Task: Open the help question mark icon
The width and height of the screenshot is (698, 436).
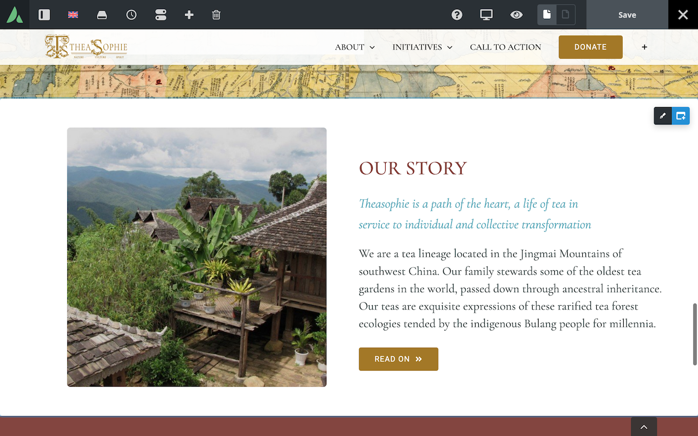Action: point(457,15)
